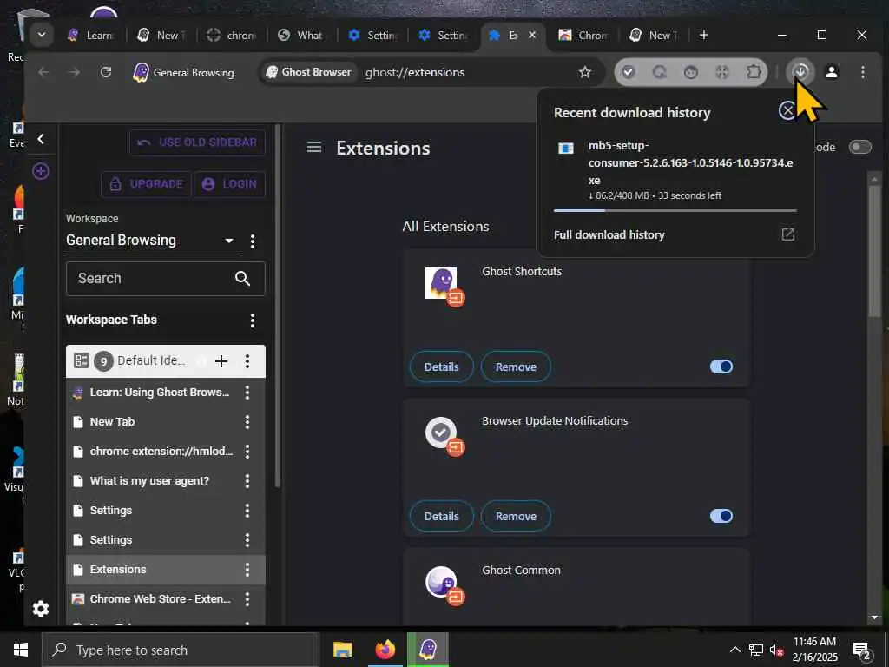Open the workspace three-dot options menu
889x667 pixels.
click(x=253, y=241)
